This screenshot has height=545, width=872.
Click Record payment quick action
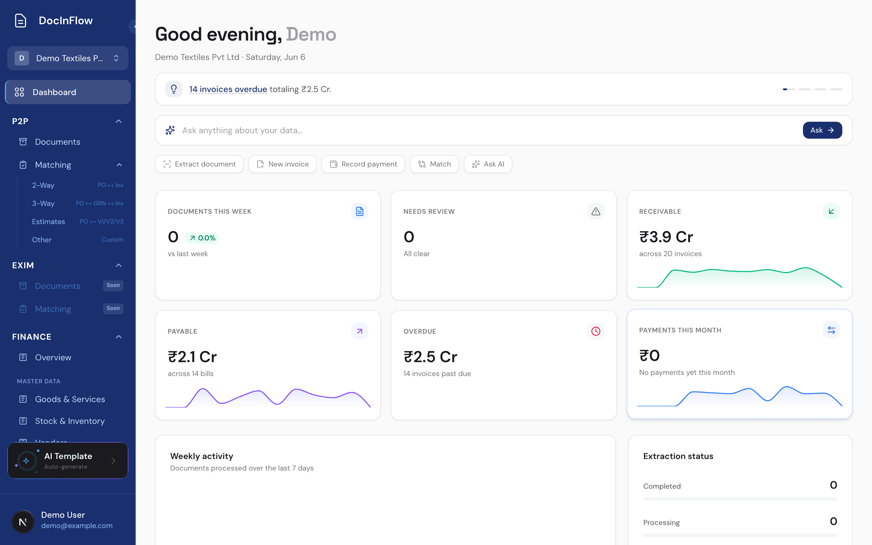[363, 164]
